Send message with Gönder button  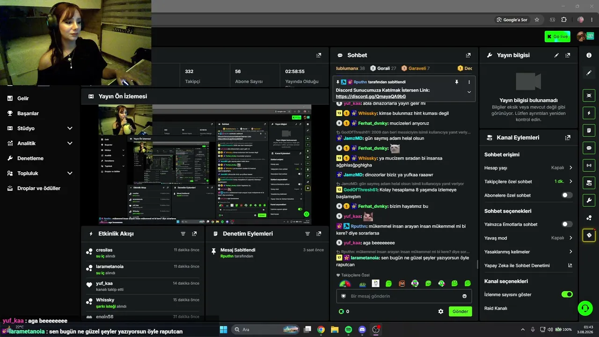pos(460,311)
